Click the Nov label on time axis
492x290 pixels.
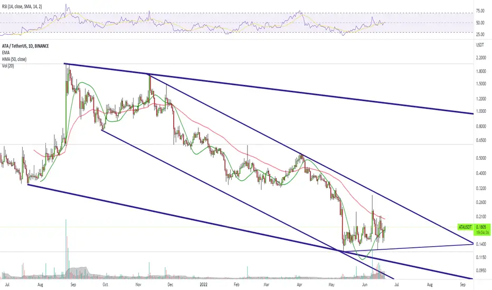pos(138,285)
